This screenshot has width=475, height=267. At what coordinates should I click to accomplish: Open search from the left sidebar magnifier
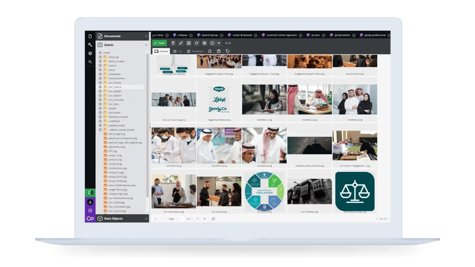pyautogui.click(x=90, y=61)
